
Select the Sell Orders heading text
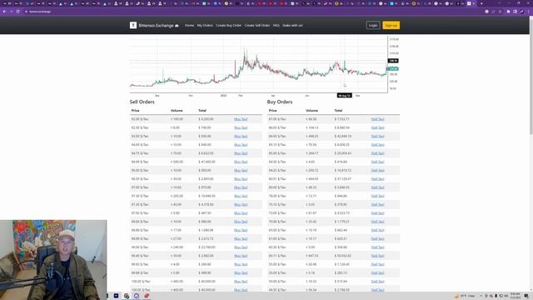[x=142, y=102]
